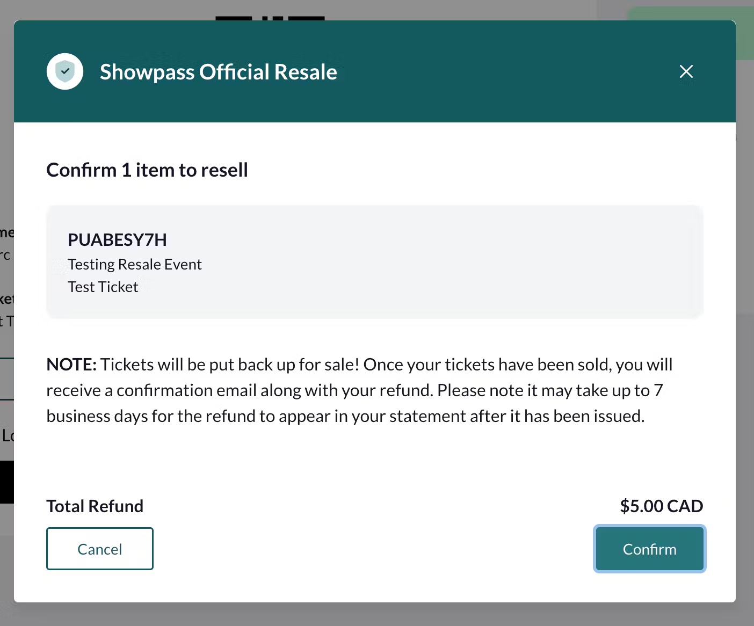Close the resale dialog with the X

coord(686,71)
